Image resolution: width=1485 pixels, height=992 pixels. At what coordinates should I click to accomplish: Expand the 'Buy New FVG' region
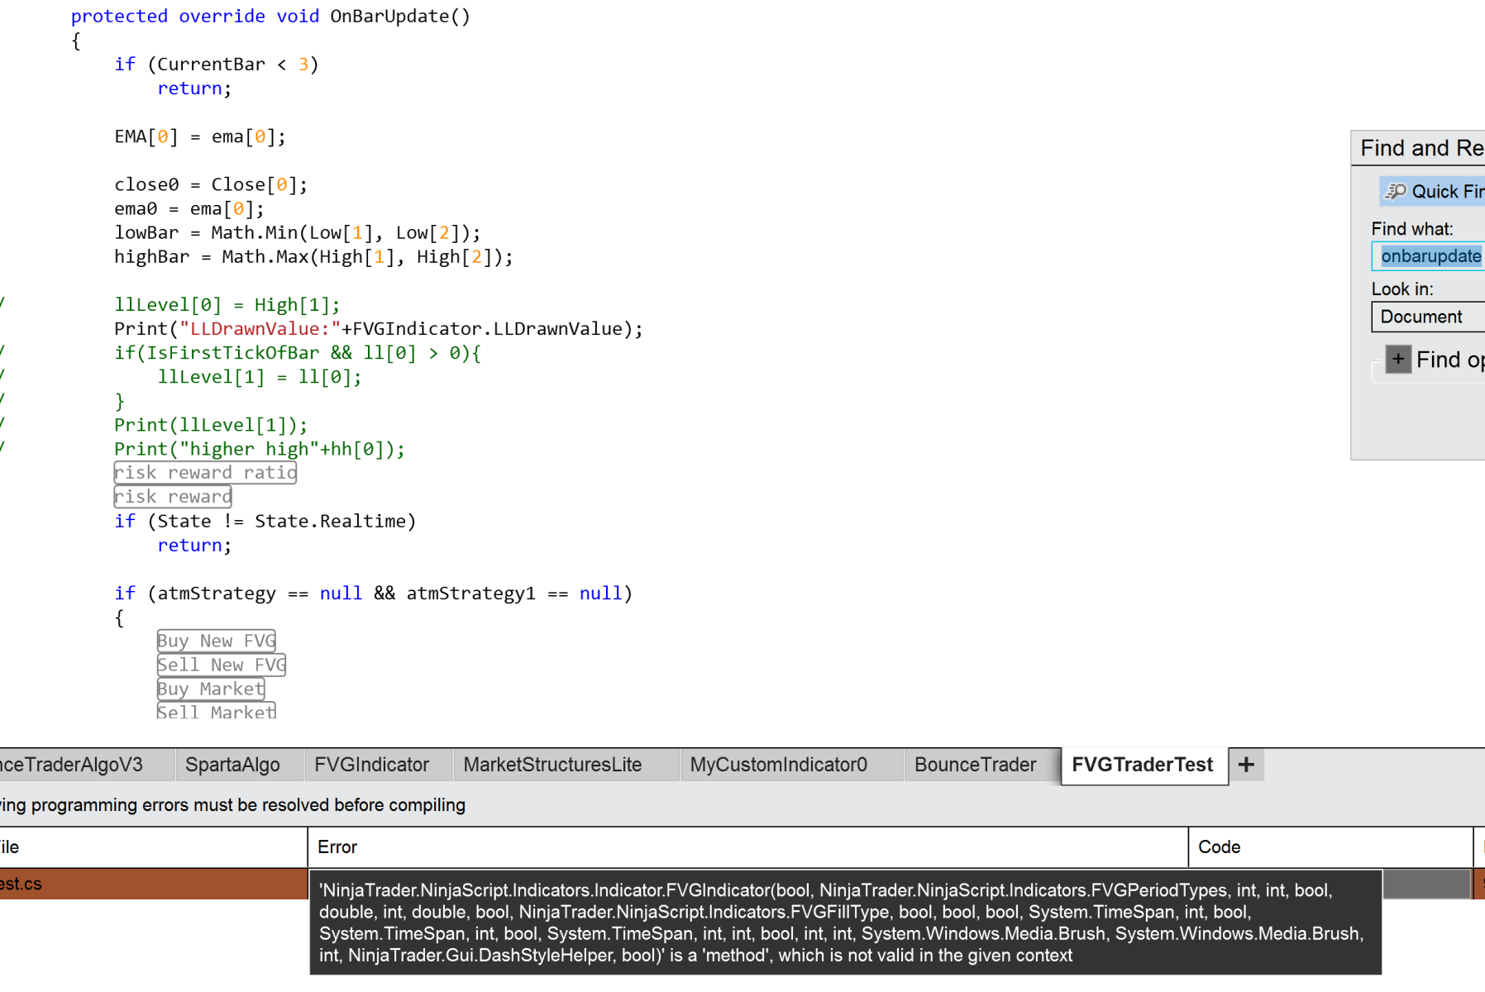pos(217,641)
